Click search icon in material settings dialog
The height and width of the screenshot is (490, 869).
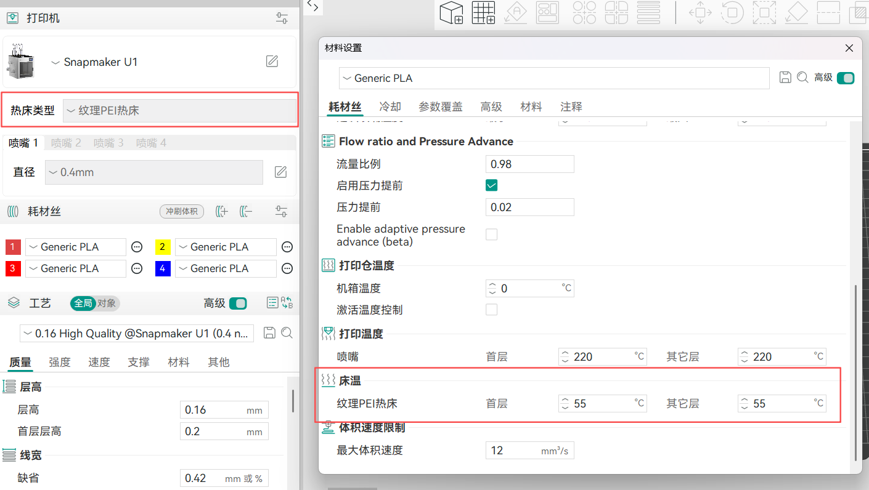point(802,78)
